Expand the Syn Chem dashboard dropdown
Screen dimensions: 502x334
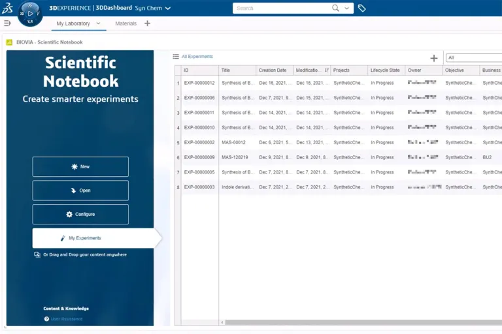(168, 8)
